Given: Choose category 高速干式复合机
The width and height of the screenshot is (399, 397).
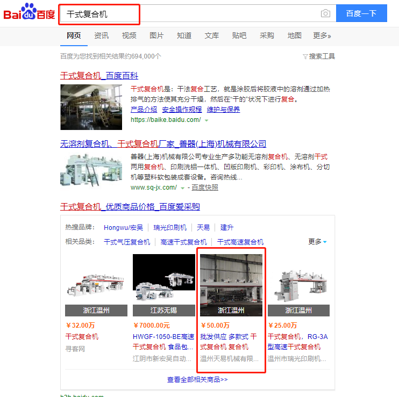Looking at the screenshot, I should (184, 242).
